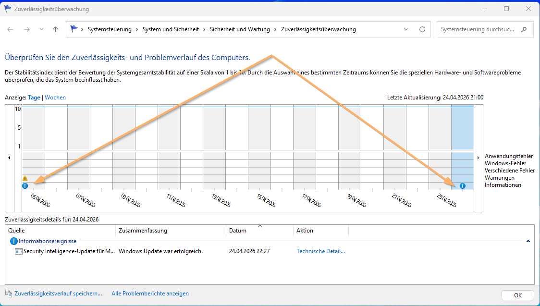Click the leftmost blue information icon in chart
The image size is (540, 306).
click(25, 186)
